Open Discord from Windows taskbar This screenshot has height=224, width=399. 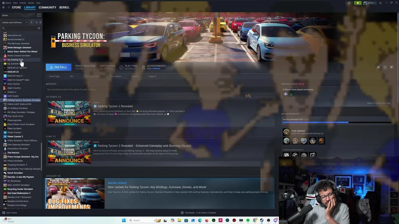point(276,220)
